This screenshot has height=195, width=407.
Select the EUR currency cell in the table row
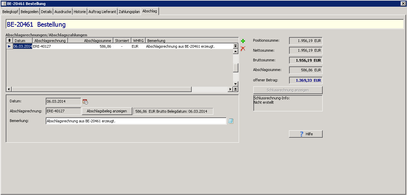coord(138,46)
